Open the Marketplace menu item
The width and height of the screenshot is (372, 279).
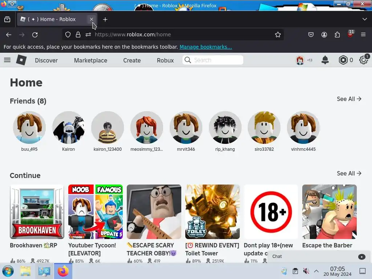(x=90, y=60)
